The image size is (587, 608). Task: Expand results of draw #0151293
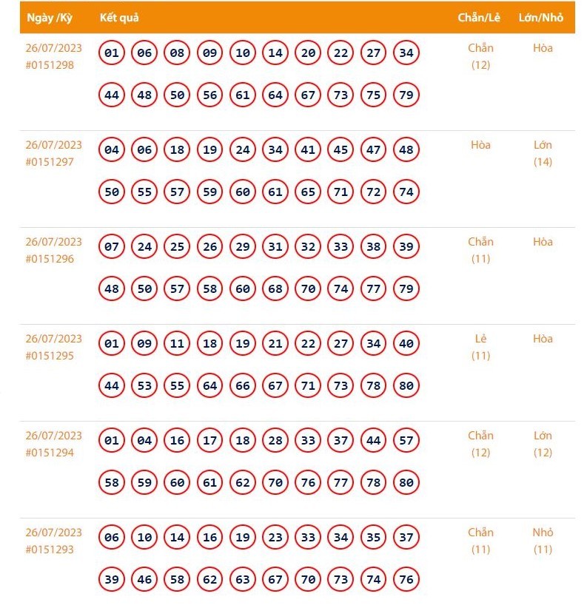[x=53, y=540]
